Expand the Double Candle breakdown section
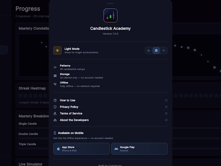The width and height of the screenshot is (221, 166). pyautogui.click(x=28, y=134)
